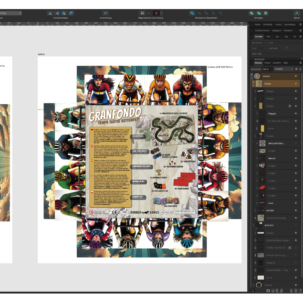Open the Ebenen panel hamburger menu

tap(300, 63)
